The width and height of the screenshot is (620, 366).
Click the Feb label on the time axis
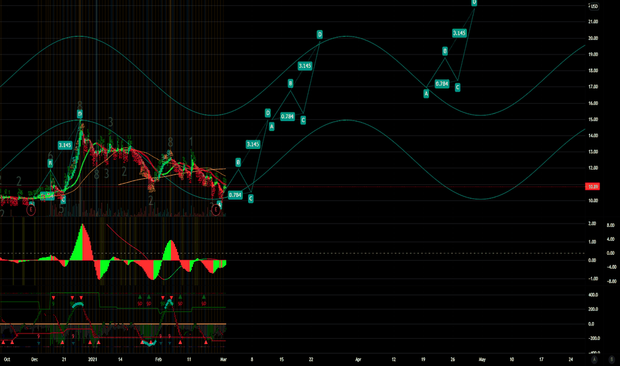(158, 359)
